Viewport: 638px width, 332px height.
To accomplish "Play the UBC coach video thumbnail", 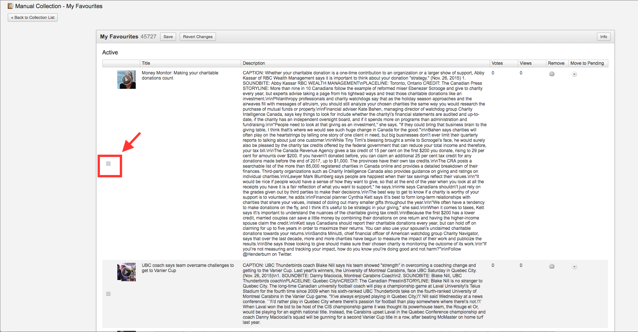I will coord(126,272).
